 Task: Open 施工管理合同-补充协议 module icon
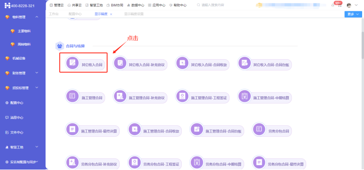(120, 96)
